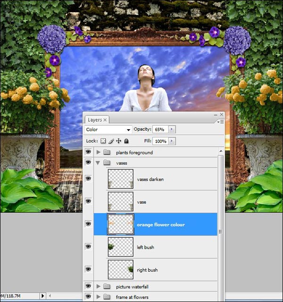
Task: Select the 'right bush' layer name
Action: point(147,270)
